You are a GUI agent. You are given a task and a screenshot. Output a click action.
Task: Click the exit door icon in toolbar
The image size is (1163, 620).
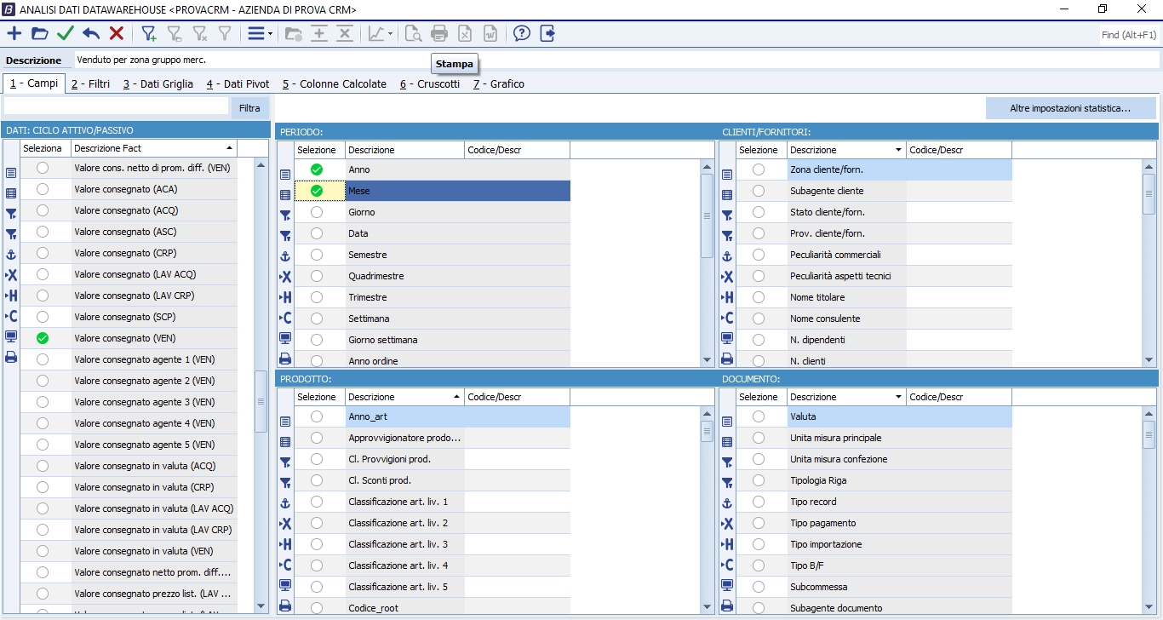click(x=547, y=34)
